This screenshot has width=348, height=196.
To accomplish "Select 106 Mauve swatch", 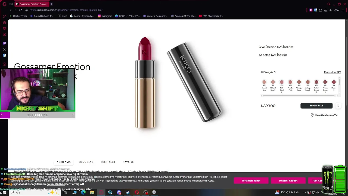I will [334, 82].
